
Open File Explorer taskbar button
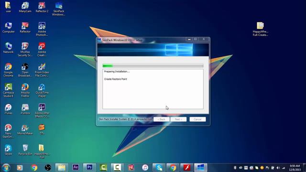pos(62,168)
